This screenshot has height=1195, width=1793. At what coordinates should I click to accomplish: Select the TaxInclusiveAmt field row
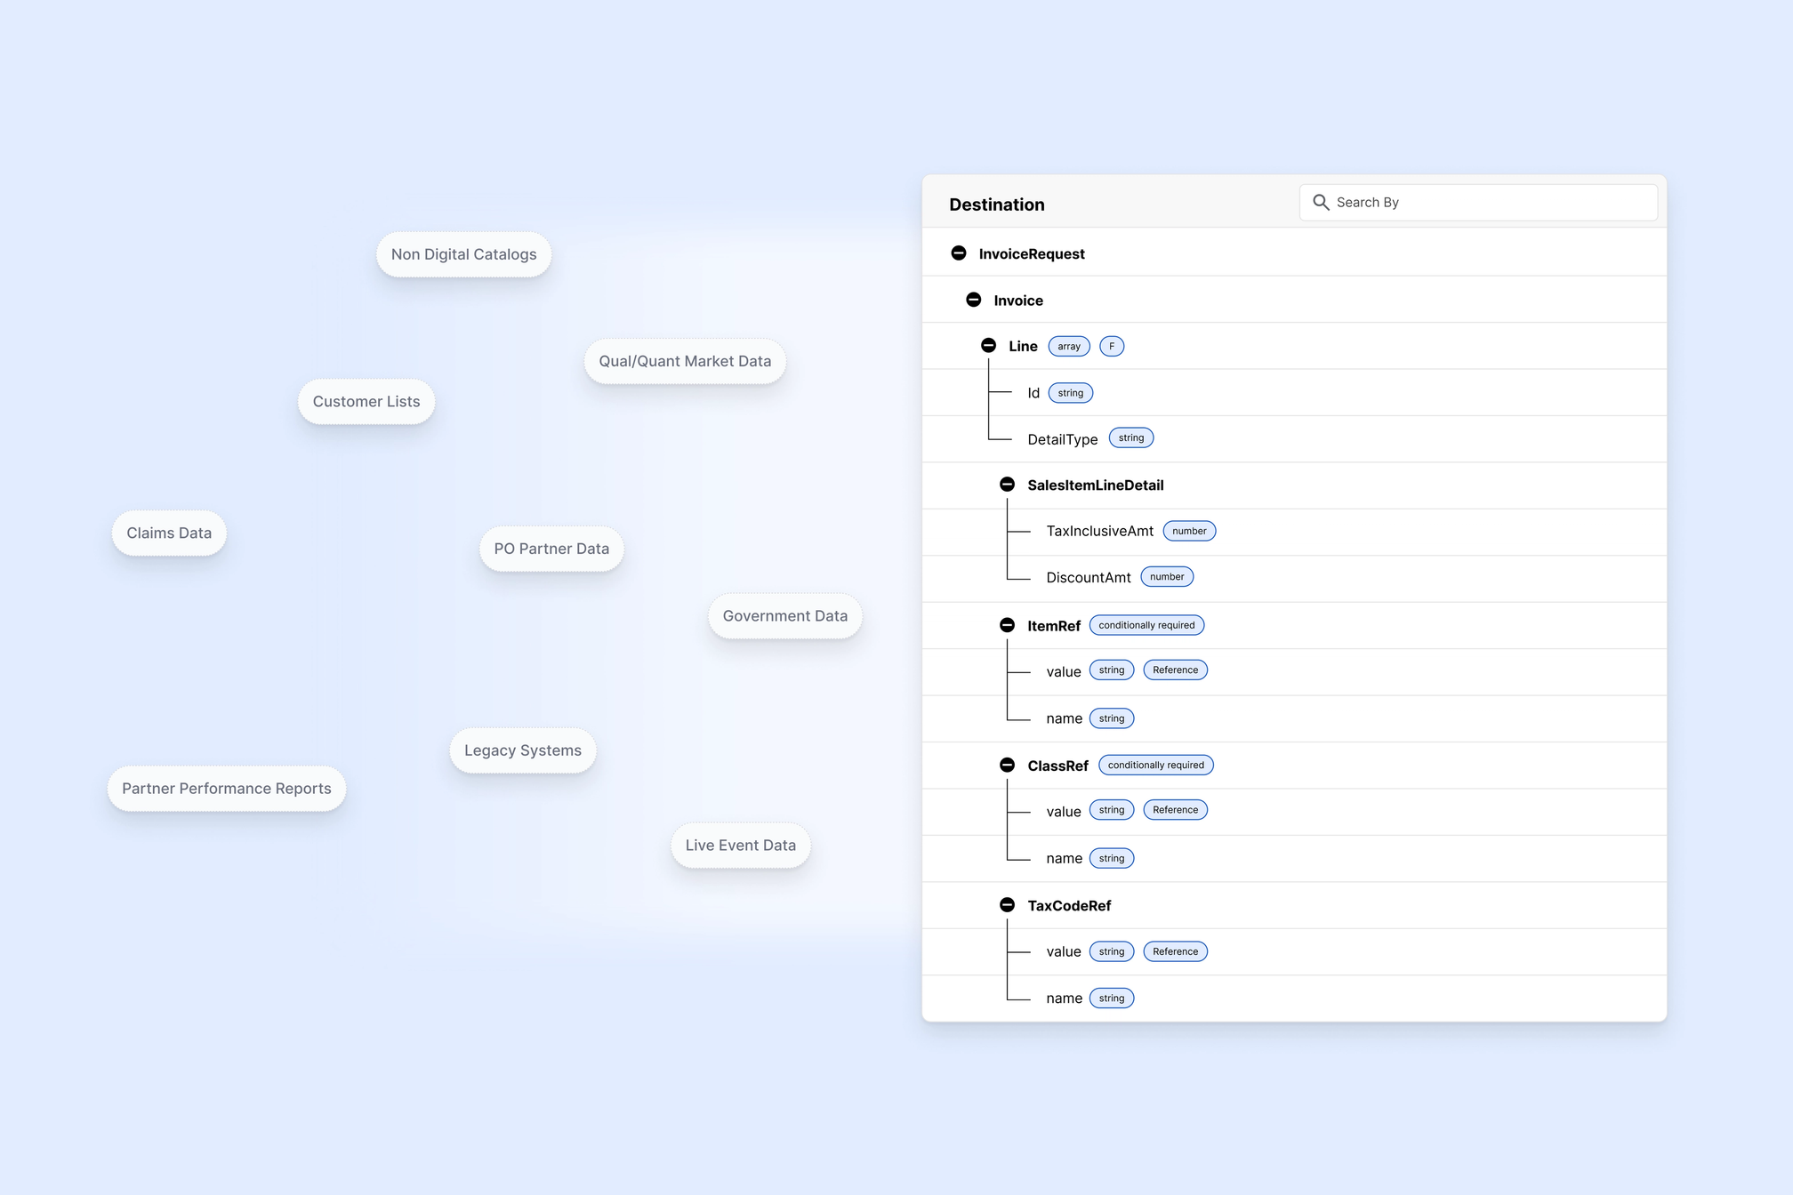(1099, 531)
